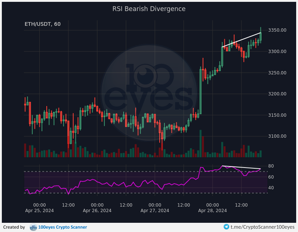Screen dimensions: 298x232
Task: Click the RSI 40 level label
Action: click(270, 188)
